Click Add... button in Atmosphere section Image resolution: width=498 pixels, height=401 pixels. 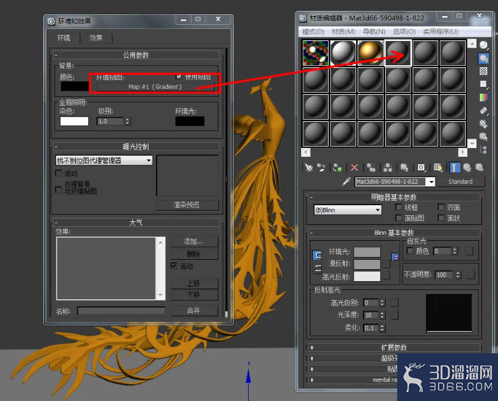coord(194,242)
